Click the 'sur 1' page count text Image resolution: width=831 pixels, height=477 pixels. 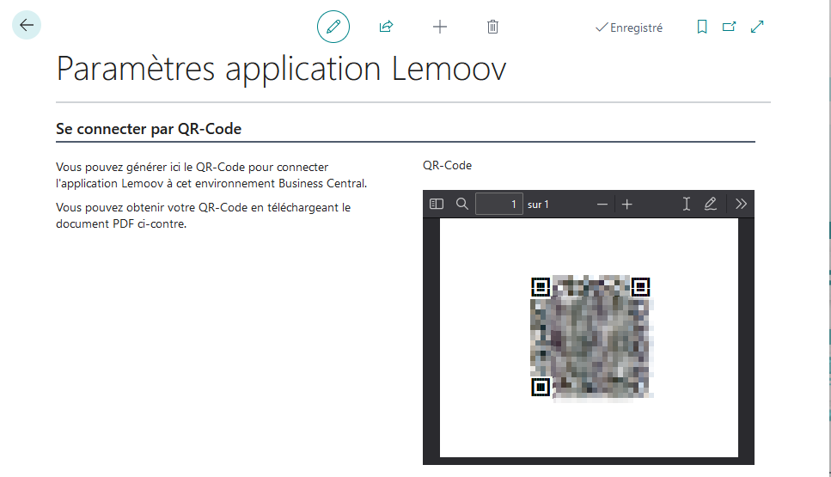coord(538,205)
